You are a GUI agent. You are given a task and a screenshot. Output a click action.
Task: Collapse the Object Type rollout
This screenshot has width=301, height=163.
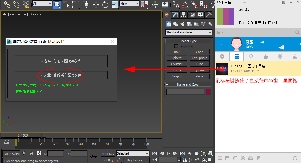pos(188,41)
